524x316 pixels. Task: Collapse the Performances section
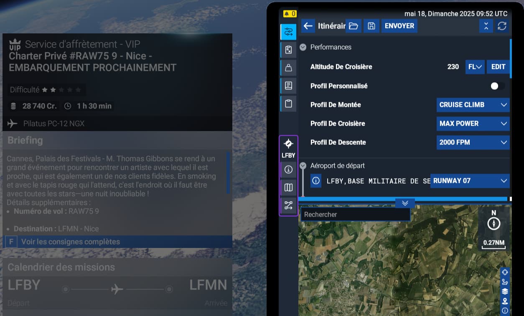tap(303, 47)
